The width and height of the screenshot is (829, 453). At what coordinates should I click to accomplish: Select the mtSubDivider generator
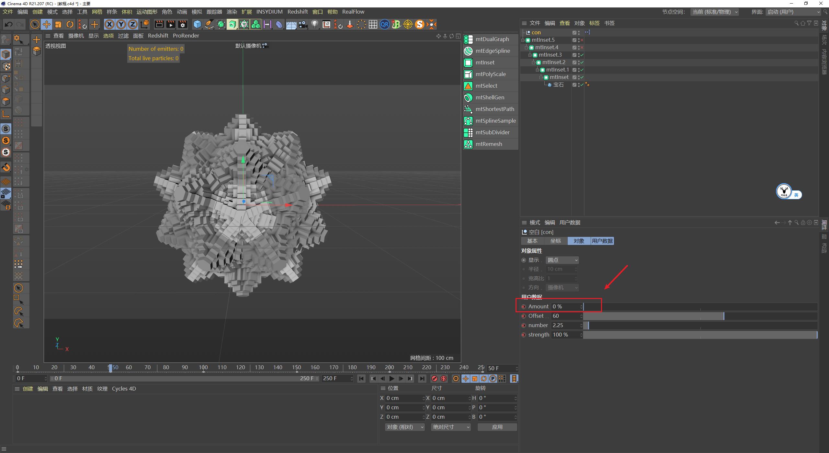[493, 132]
